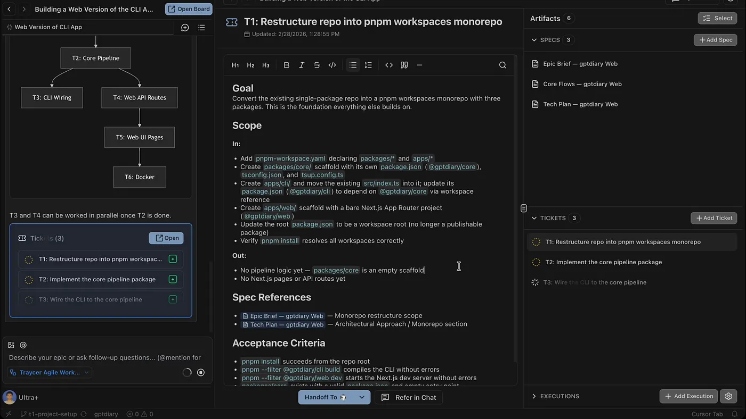Open the Ultra+ user profile
This screenshot has width=746, height=419.
click(x=21, y=397)
